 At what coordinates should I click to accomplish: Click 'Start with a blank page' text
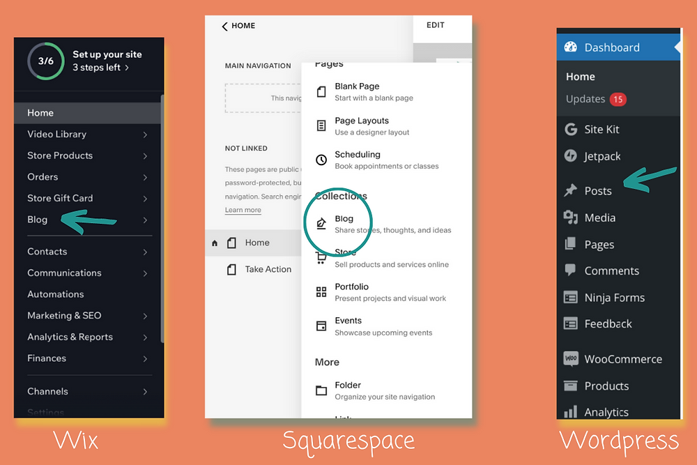pyautogui.click(x=374, y=98)
